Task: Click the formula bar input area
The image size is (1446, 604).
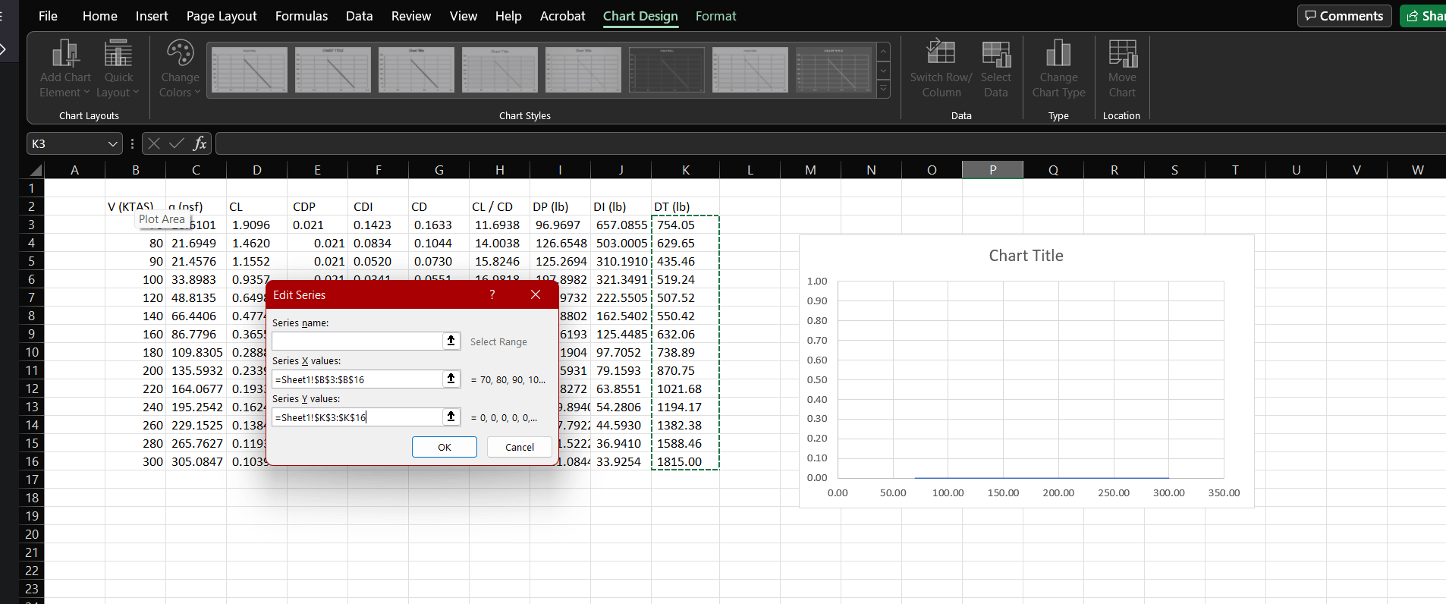Action: click(x=830, y=143)
